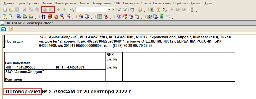
Task: Open file using the folder icon
Action: click(x=11, y=10)
